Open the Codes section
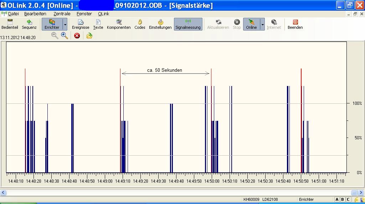The width and height of the screenshot is (365, 204). 140,24
